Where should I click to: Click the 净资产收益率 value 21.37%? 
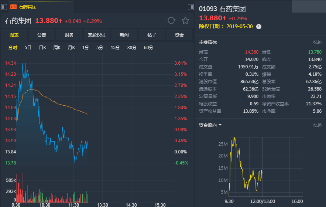pos(314,104)
